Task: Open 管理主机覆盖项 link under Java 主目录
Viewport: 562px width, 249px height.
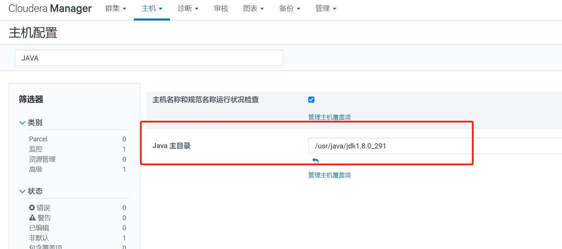Action: [330, 175]
